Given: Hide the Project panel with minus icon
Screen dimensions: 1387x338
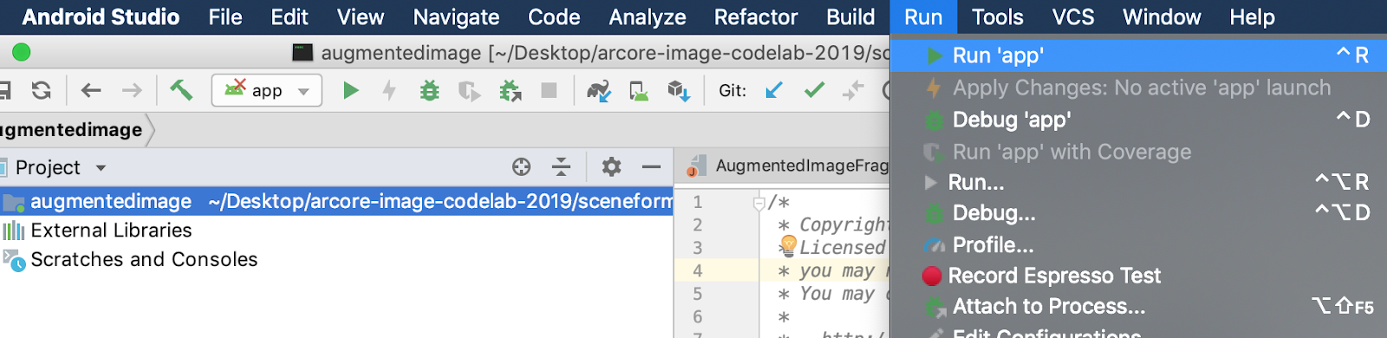Looking at the screenshot, I should (651, 166).
